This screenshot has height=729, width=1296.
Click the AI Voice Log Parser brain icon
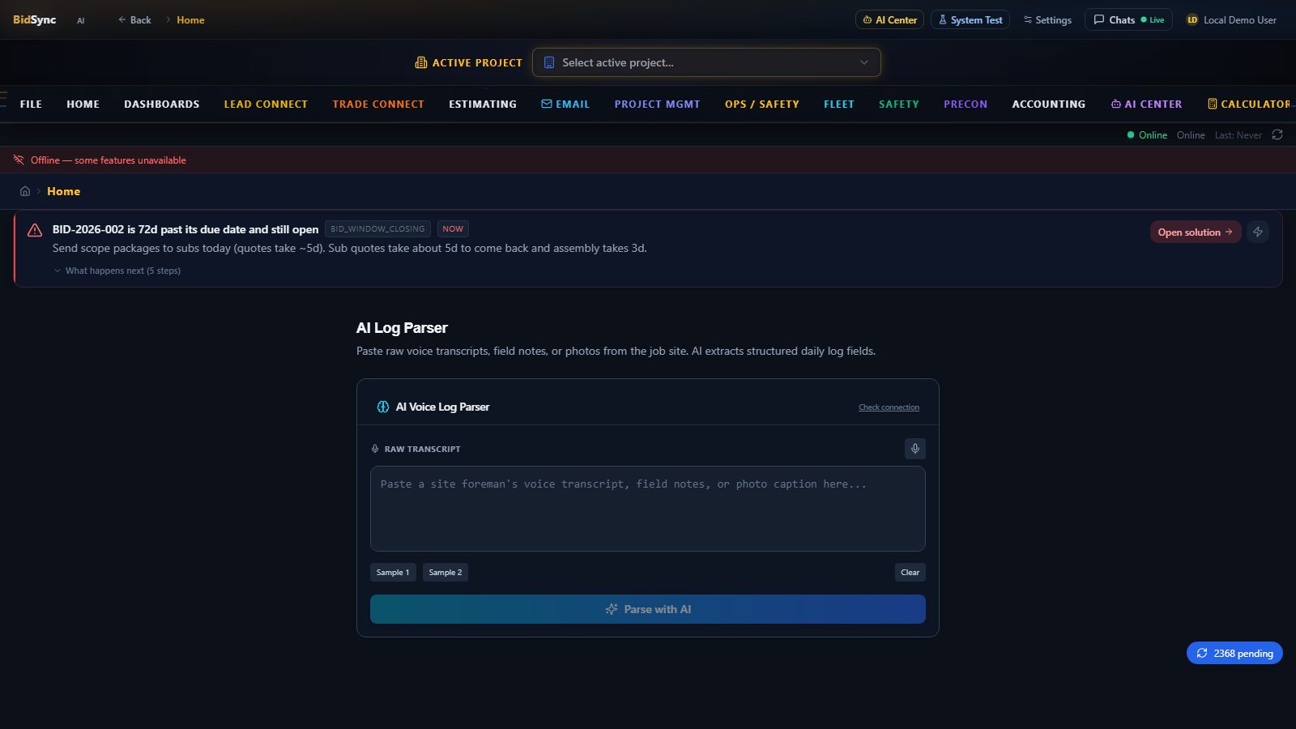(383, 407)
